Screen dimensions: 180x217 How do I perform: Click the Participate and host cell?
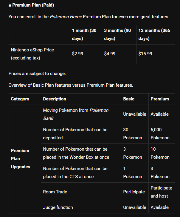coord(162,192)
